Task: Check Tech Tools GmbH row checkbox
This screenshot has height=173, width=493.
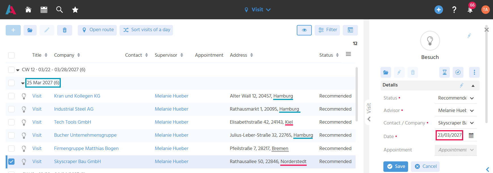Action: coord(11,122)
